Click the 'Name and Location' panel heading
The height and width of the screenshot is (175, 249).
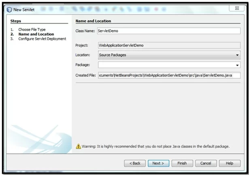tap(93, 21)
